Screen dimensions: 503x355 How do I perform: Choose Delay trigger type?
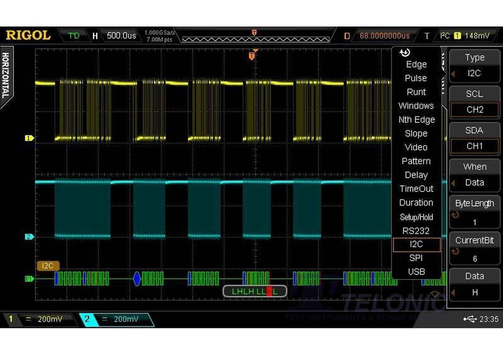416,175
